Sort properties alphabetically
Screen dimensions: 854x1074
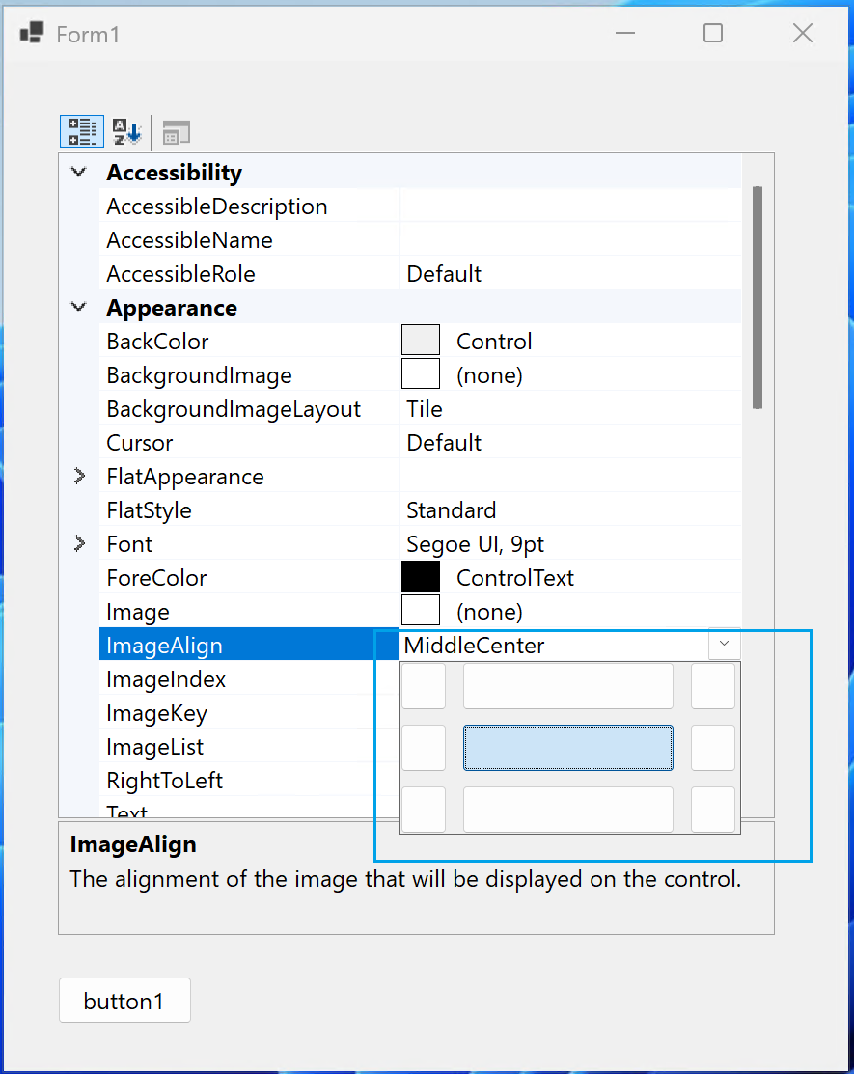126,131
